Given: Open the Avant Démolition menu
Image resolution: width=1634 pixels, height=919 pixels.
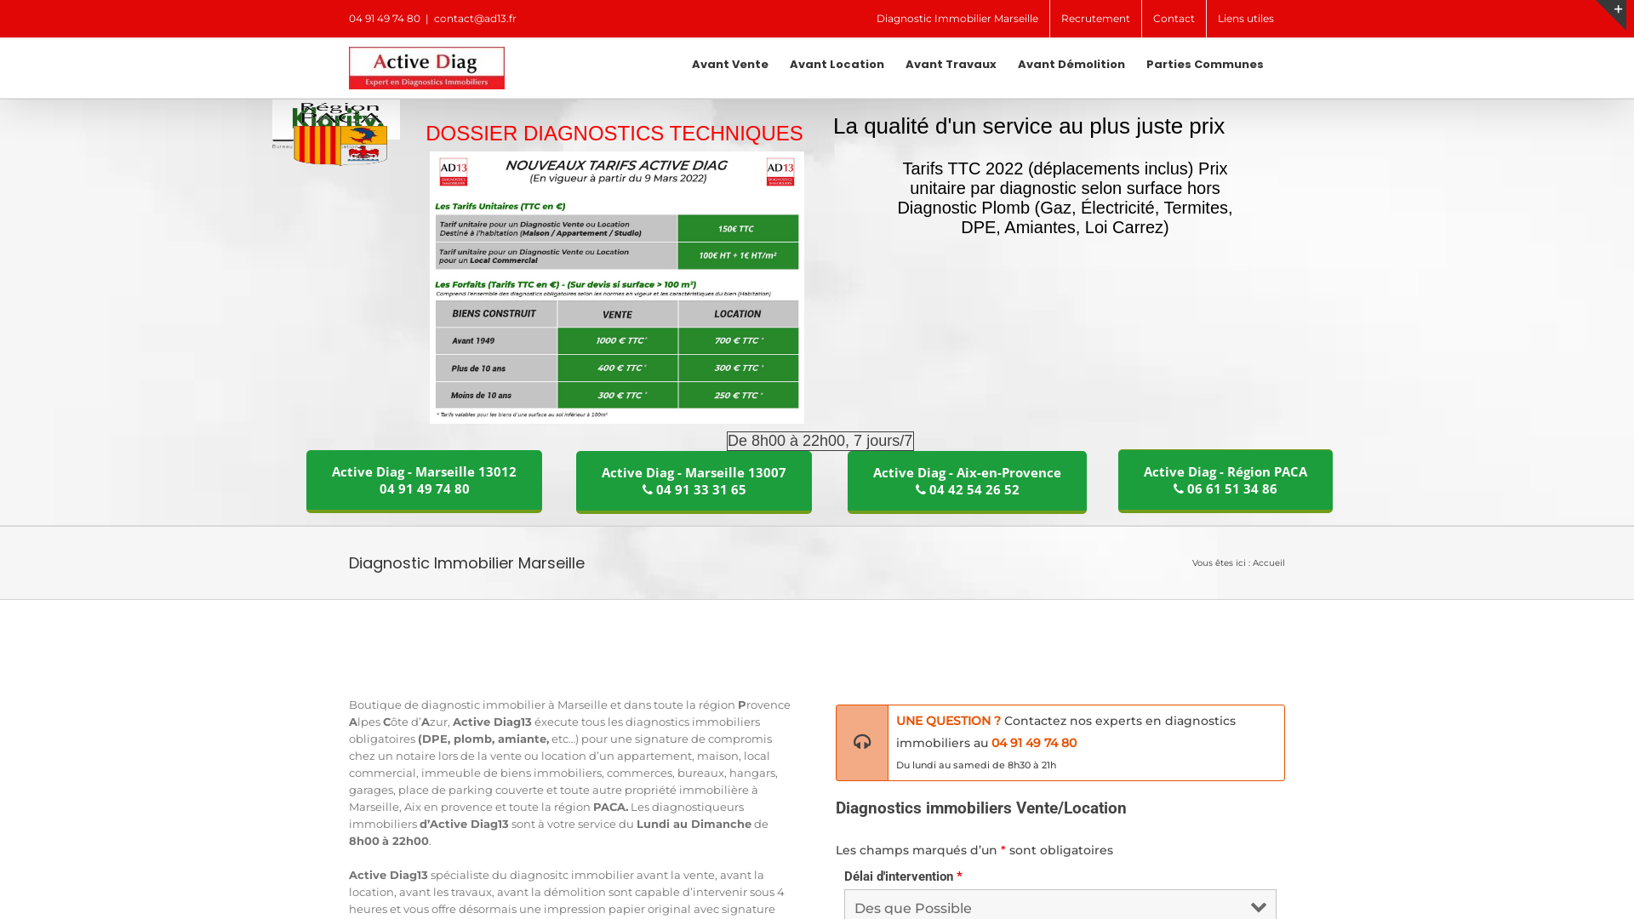Looking at the screenshot, I should click(1071, 65).
